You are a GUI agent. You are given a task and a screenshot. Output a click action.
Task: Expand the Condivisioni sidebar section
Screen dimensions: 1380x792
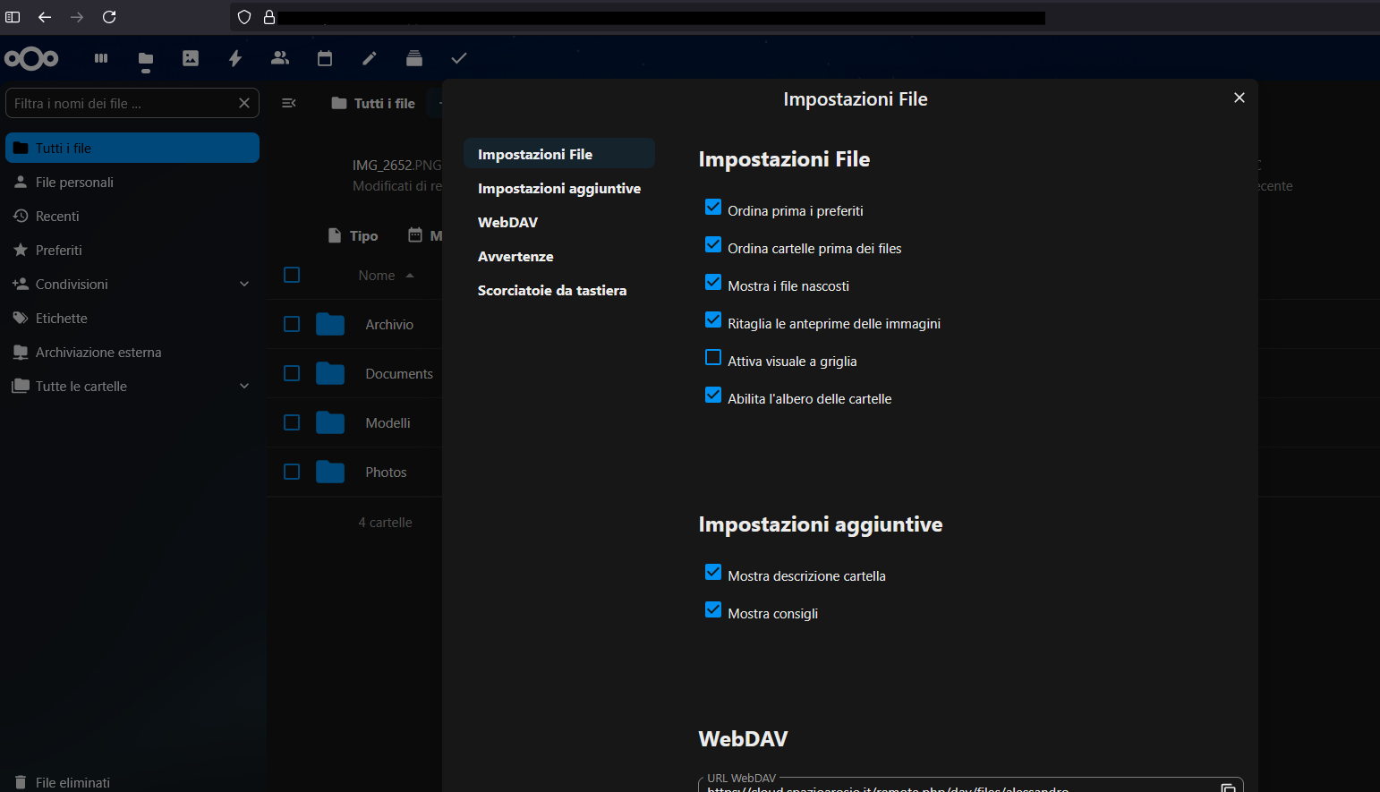(x=244, y=285)
